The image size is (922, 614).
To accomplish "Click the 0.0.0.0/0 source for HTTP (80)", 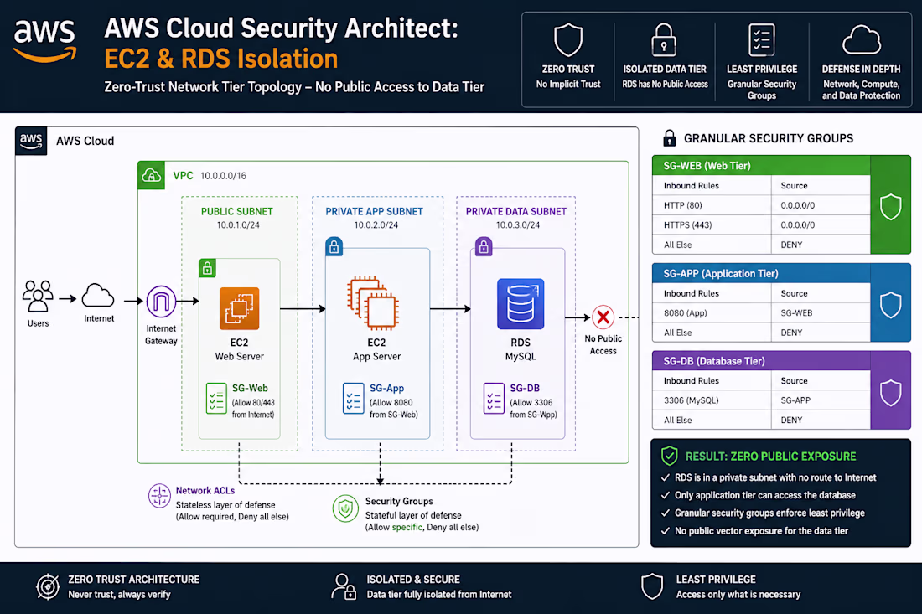I will [797, 205].
